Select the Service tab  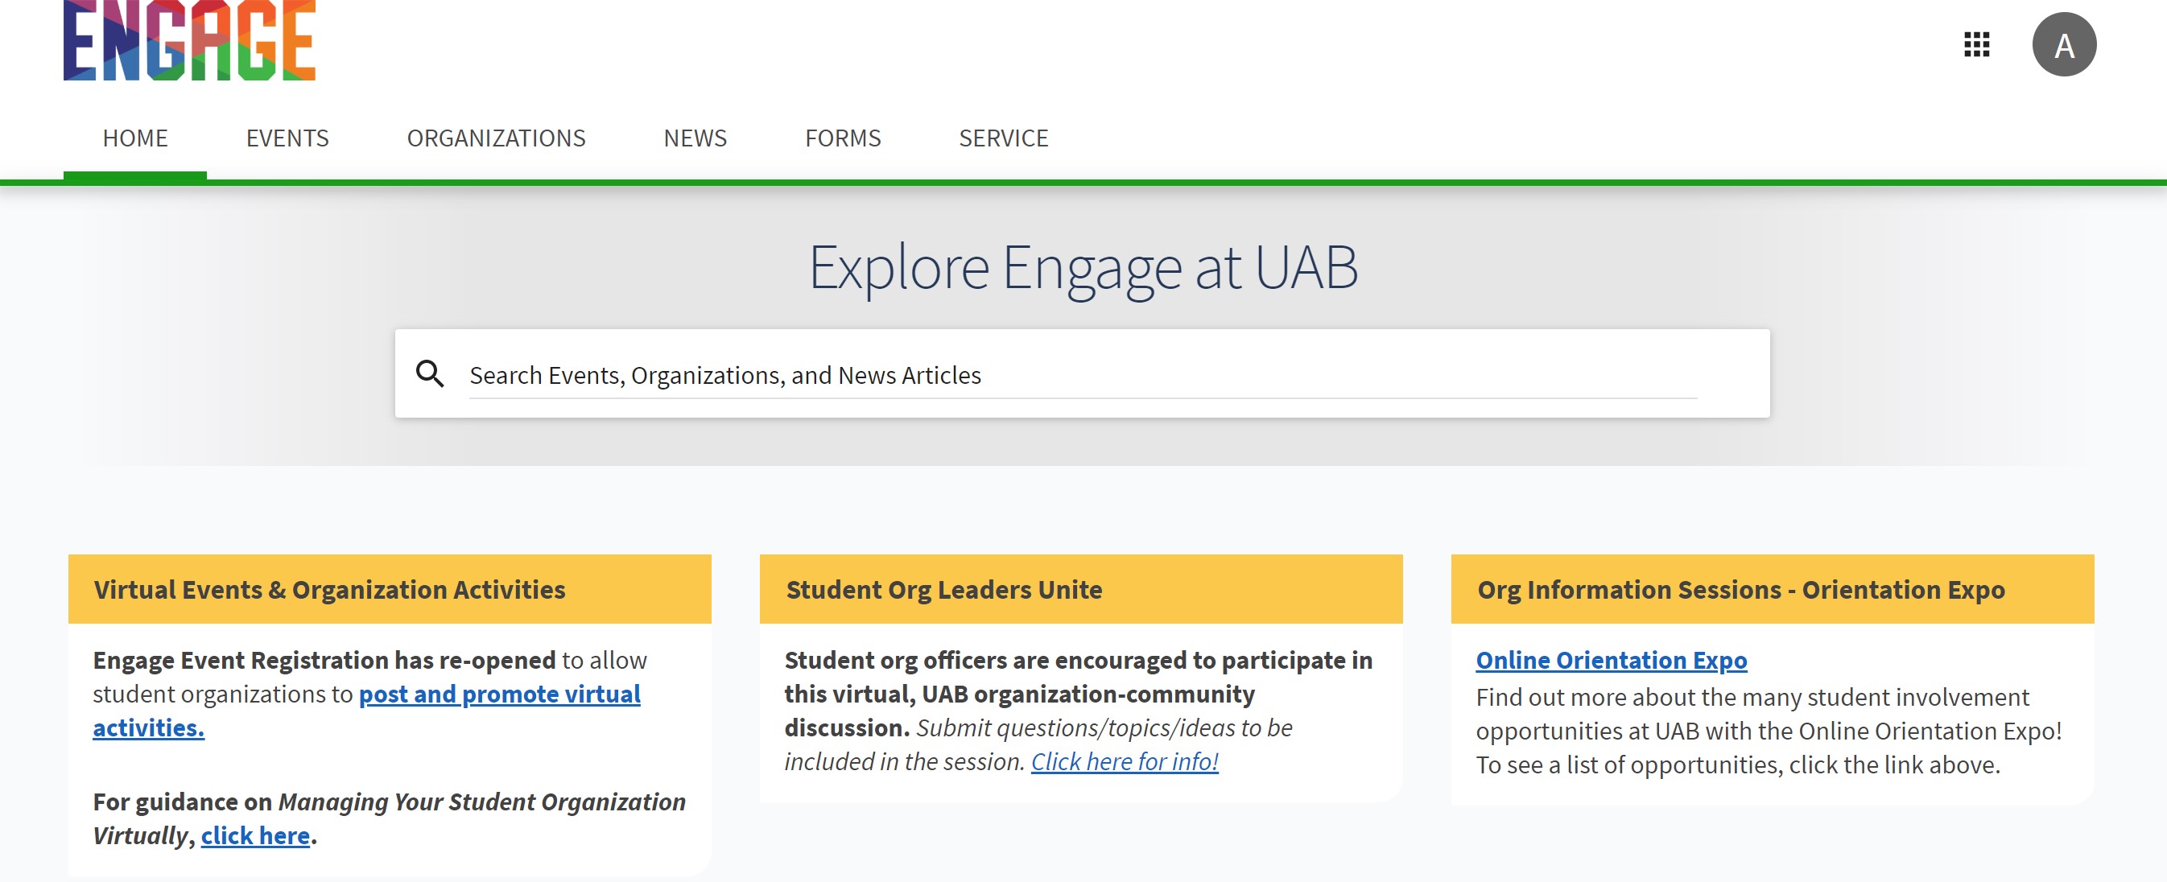tap(1003, 138)
